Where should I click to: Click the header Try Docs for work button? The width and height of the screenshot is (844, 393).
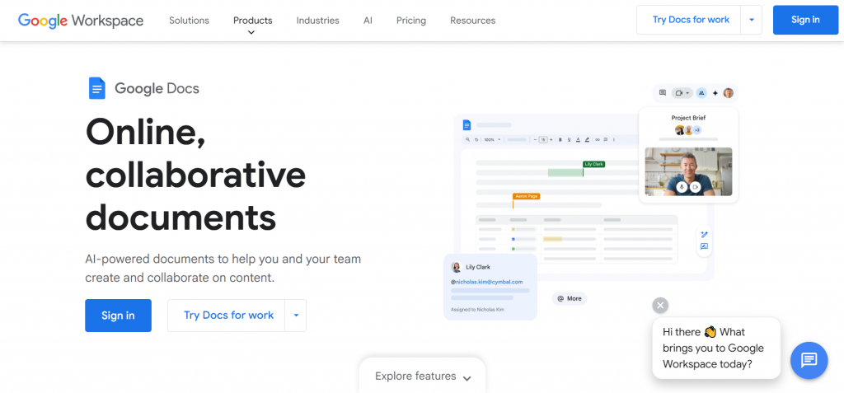pos(692,20)
